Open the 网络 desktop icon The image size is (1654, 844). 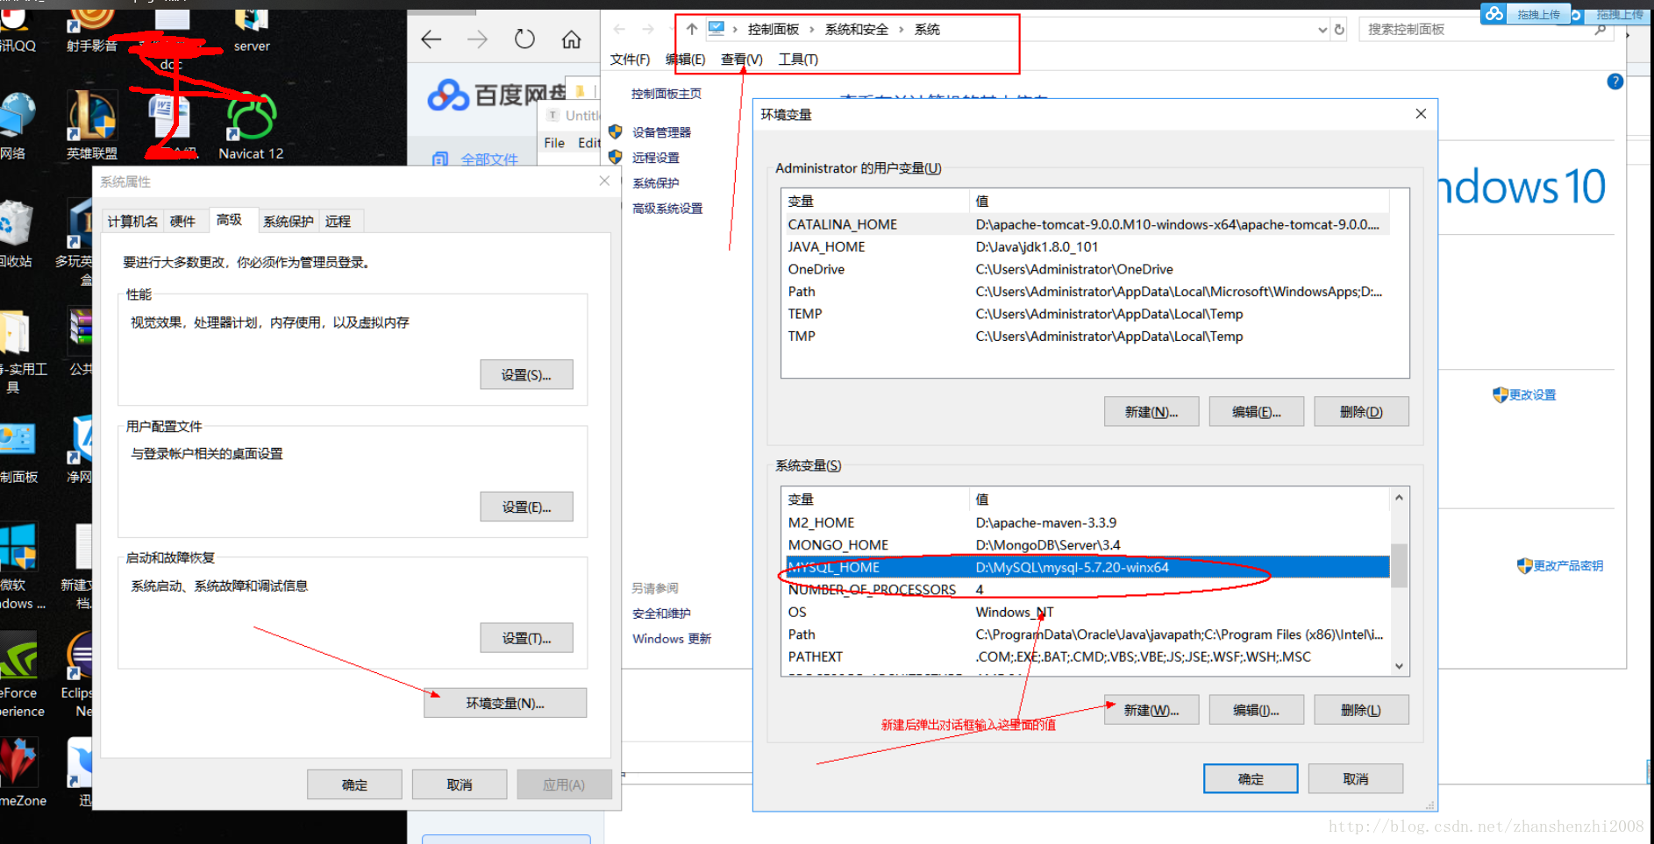[x=16, y=125]
